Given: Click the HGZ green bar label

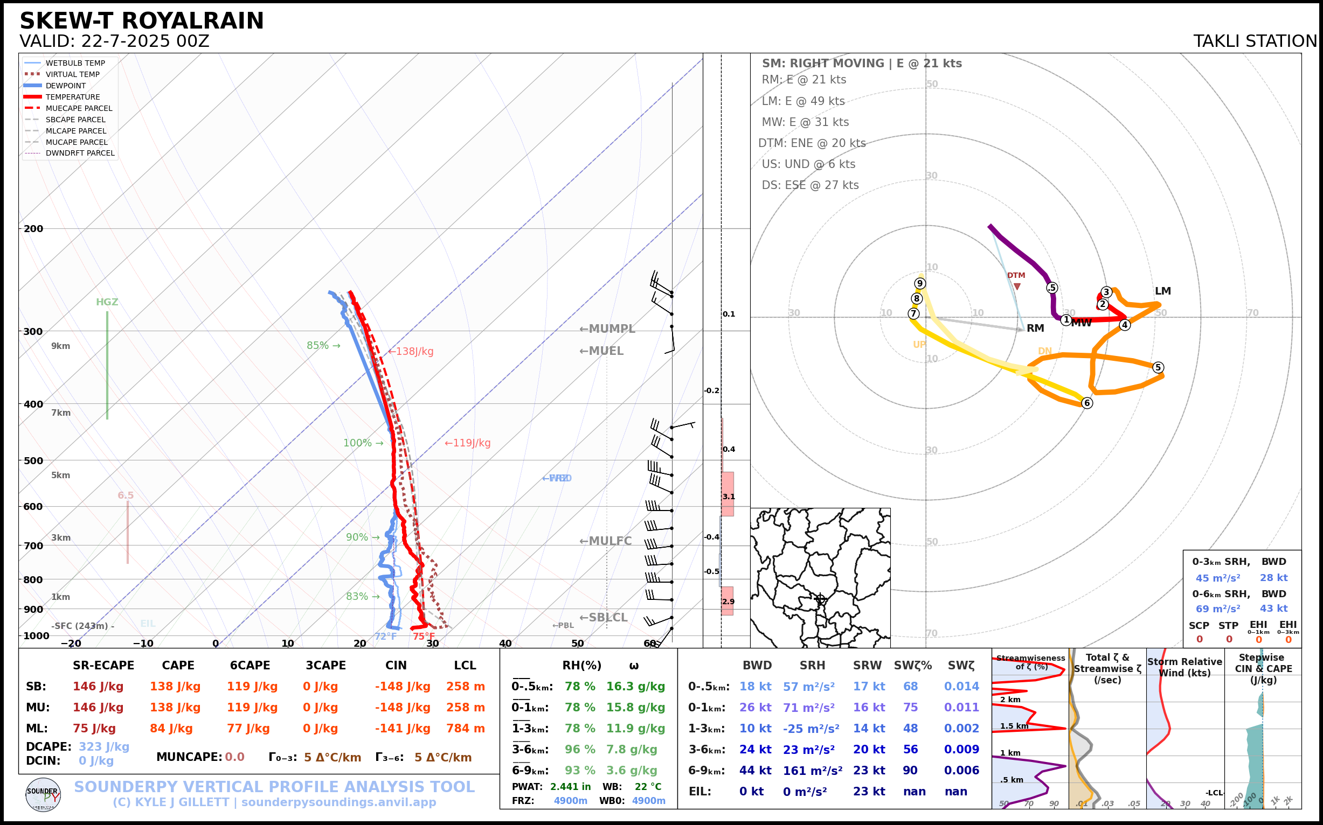Looking at the screenshot, I should click(x=107, y=302).
